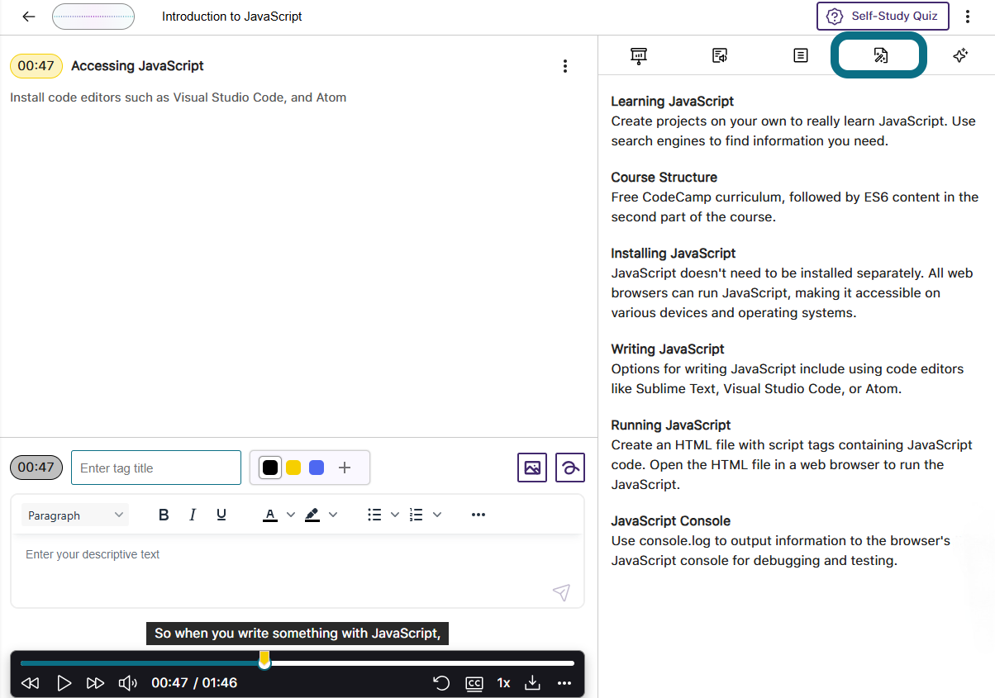Expand the highlight color options arrow

coord(333,515)
